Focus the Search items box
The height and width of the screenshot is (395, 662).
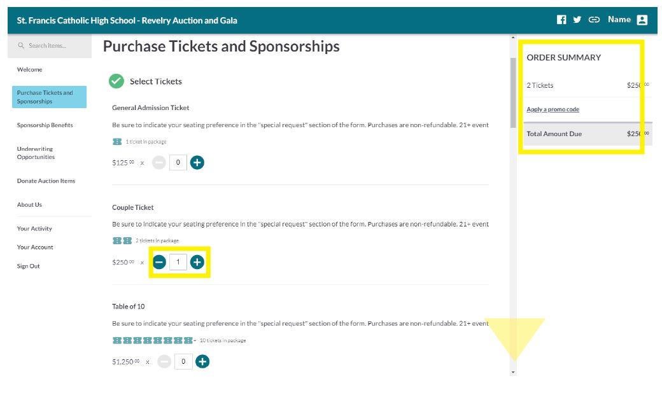[50, 46]
